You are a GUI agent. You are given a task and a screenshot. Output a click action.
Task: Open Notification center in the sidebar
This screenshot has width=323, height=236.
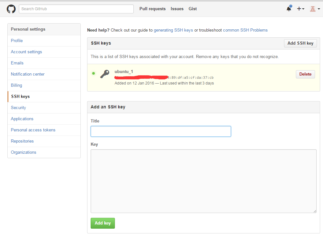(28, 74)
